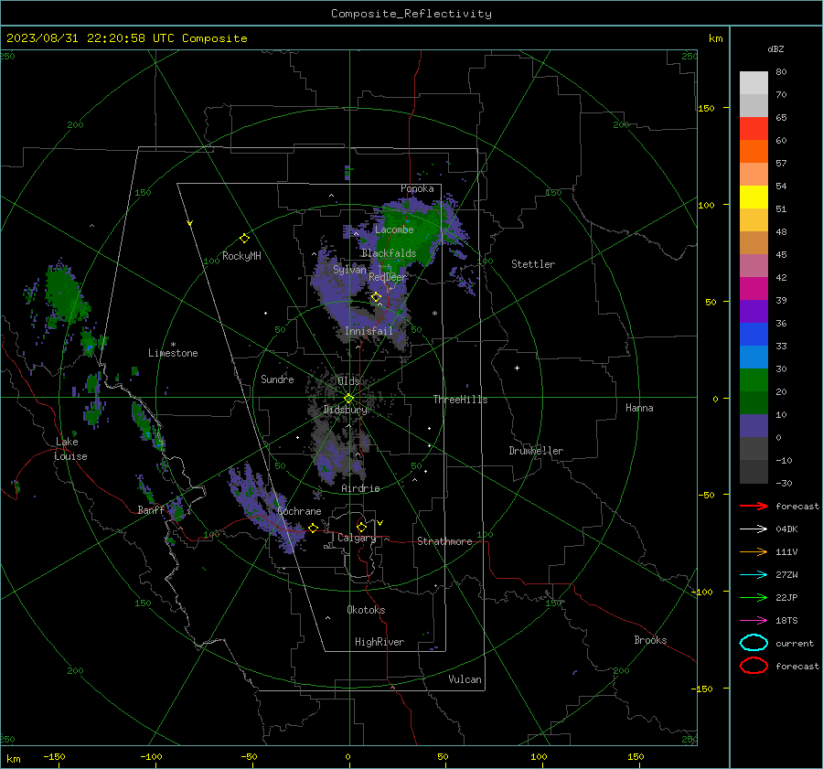
Task: Click the magenta 18TS arrow icon
Action: 754,621
